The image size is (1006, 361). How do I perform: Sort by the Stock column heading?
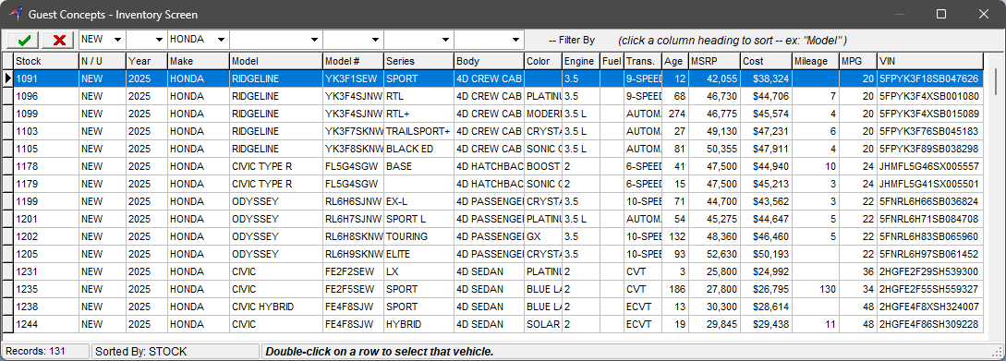[46, 61]
